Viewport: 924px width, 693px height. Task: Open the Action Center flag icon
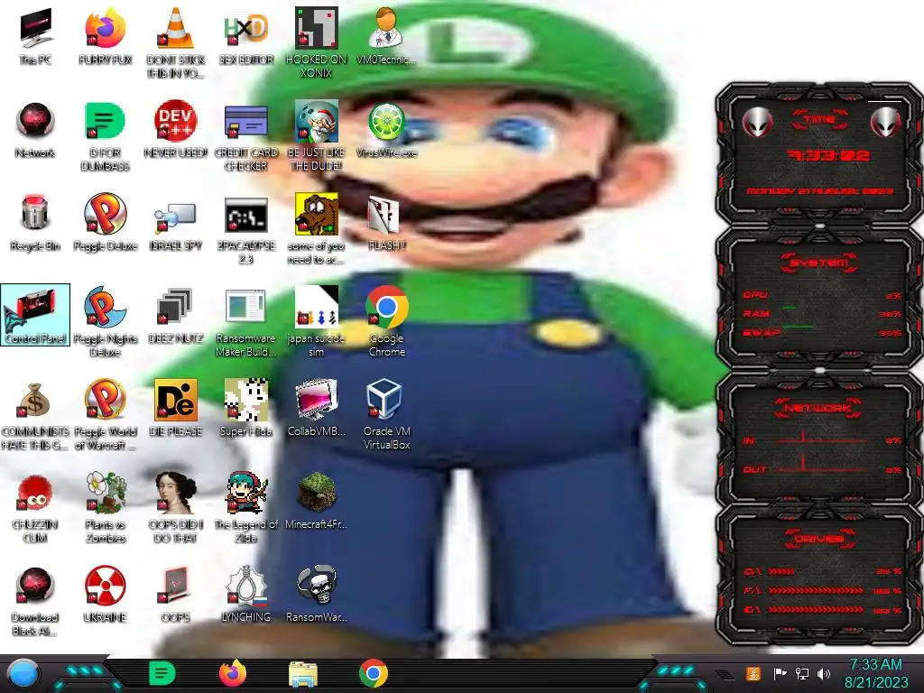[780, 673]
